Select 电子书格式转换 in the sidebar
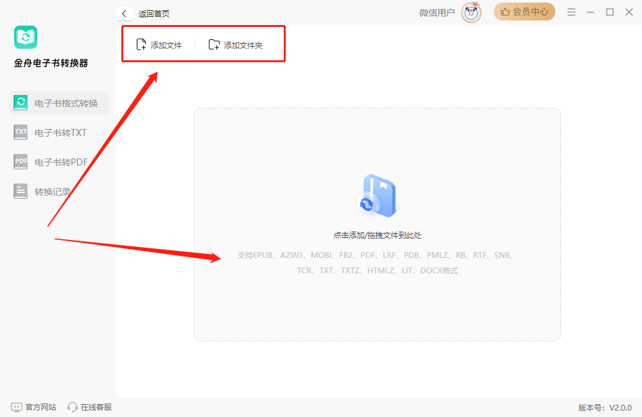Image resolution: width=642 pixels, height=417 pixels. 59,103
